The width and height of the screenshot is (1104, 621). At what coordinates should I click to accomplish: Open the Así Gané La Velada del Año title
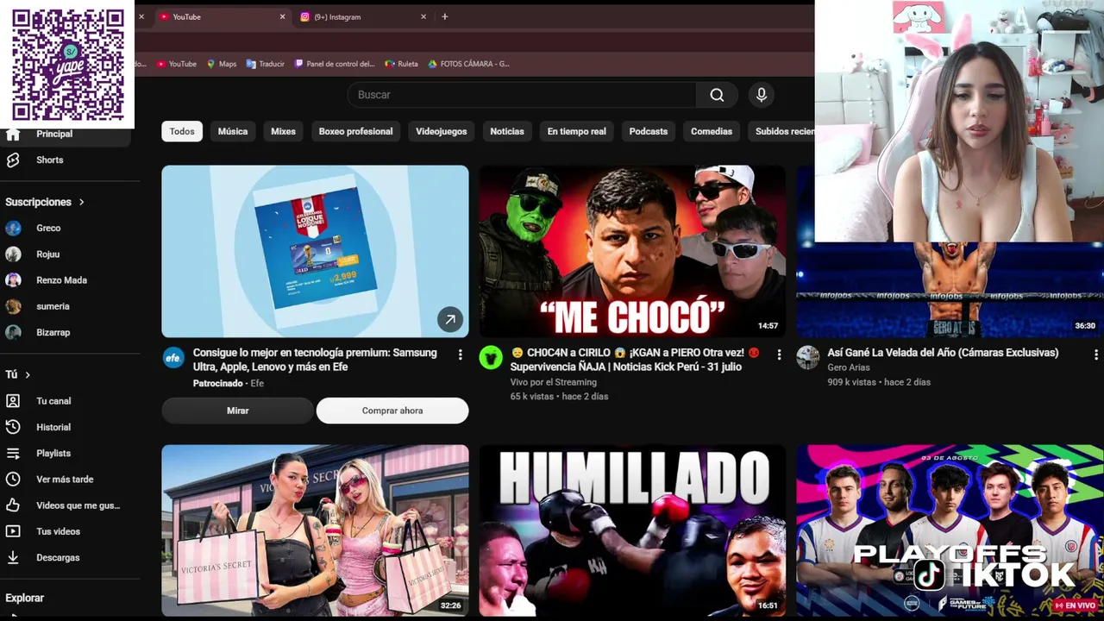click(x=943, y=353)
